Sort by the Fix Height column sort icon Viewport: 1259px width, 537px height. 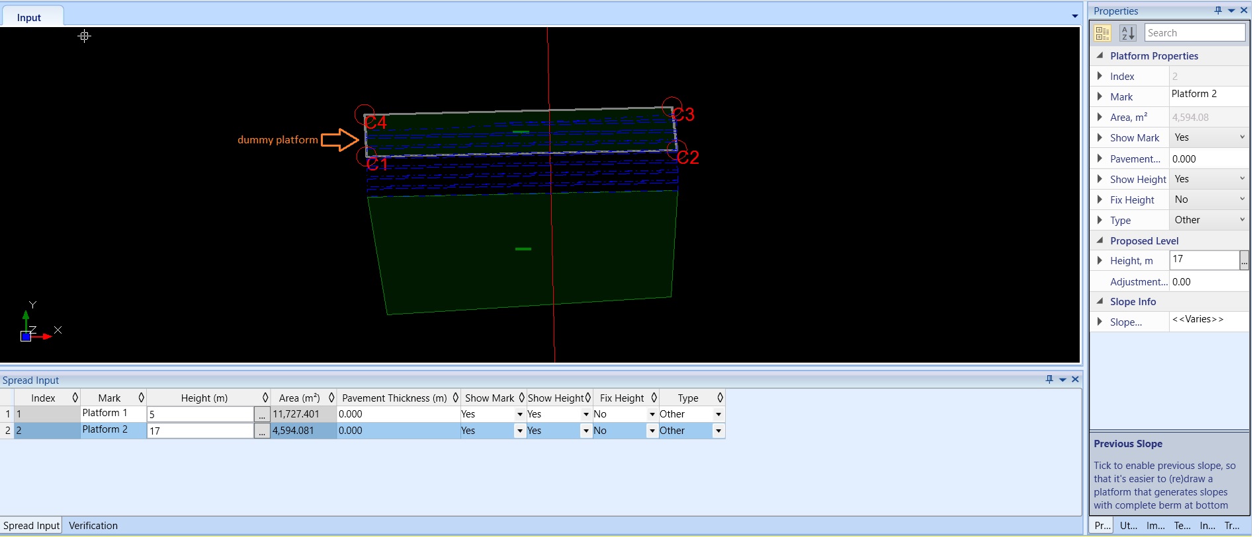tap(654, 398)
